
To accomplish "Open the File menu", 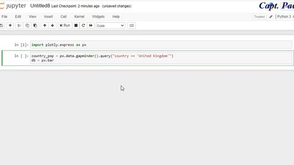I will pyautogui.click(x=4, y=16).
